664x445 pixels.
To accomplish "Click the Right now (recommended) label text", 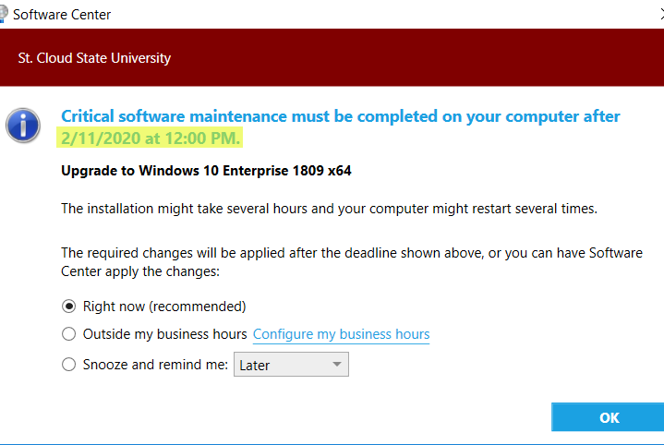I will [164, 307].
